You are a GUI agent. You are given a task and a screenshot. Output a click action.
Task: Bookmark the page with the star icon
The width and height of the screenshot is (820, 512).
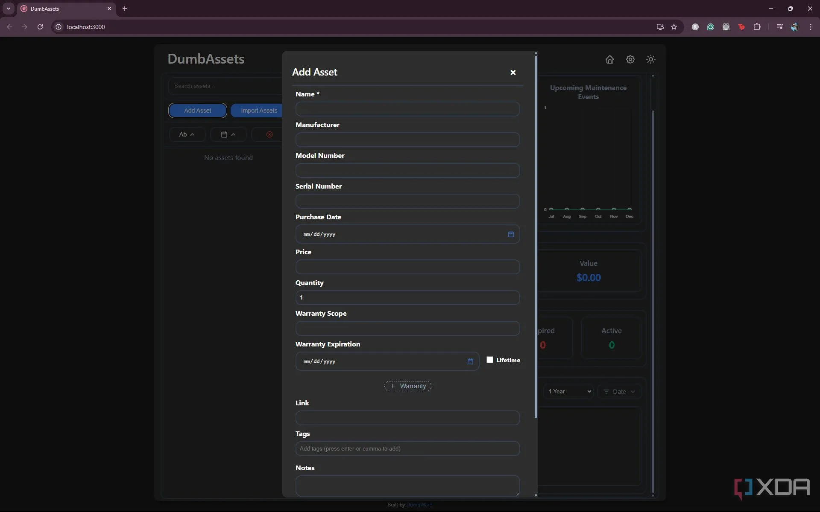[x=674, y=27]
